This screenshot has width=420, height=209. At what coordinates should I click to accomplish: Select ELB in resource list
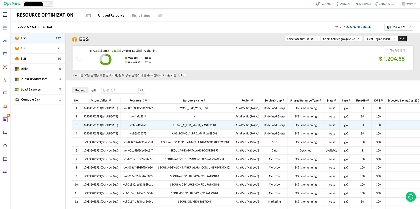point(38,59)
